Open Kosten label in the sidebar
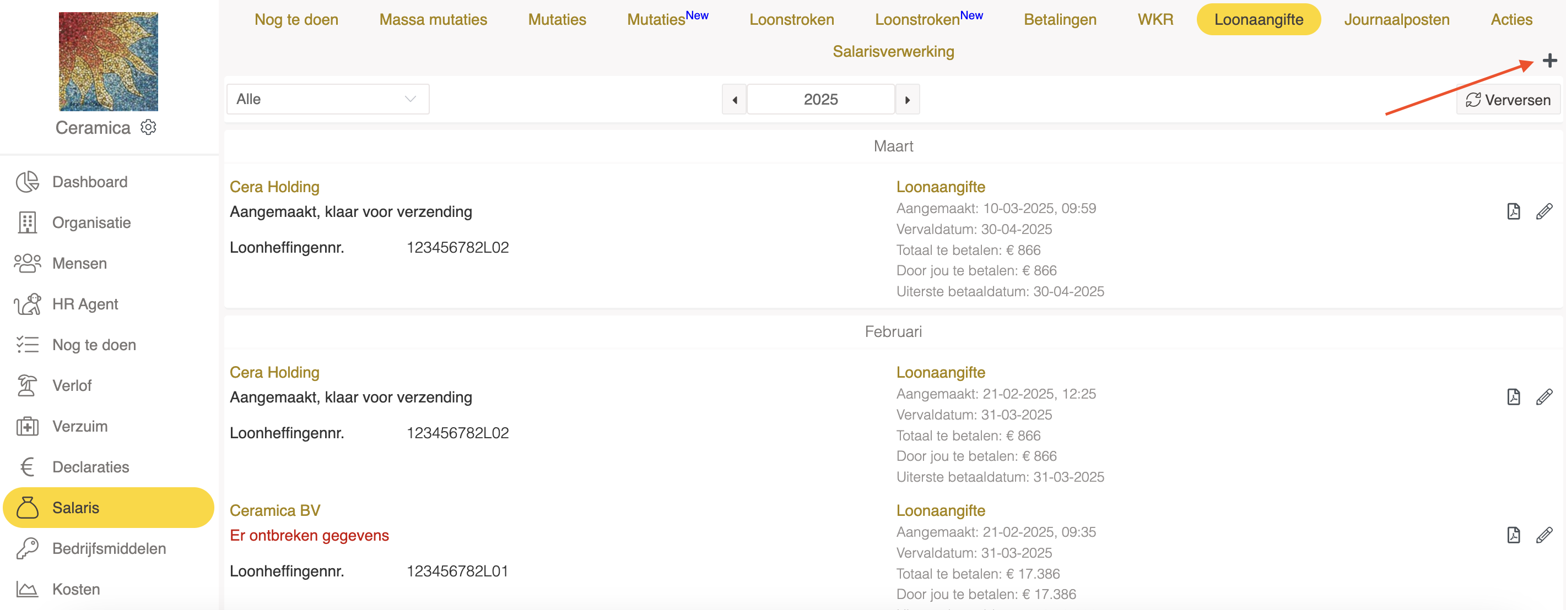This screenshot has width=1566, height=610. click(76, 589)
